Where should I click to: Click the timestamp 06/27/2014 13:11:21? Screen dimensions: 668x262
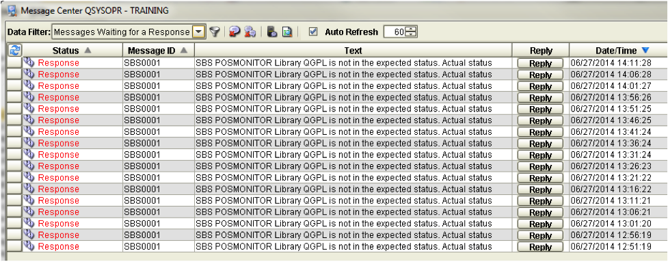611,200
